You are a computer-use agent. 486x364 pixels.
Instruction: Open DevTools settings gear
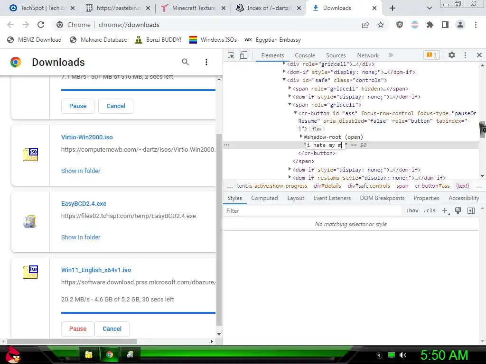452,55
